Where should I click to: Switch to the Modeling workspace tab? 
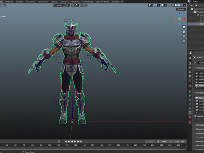coord(9,2)
